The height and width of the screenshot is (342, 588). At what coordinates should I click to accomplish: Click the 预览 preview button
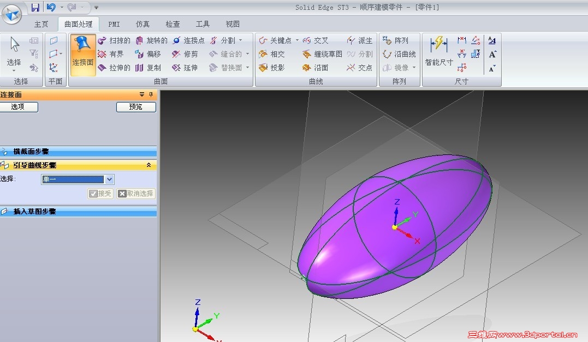136,107
